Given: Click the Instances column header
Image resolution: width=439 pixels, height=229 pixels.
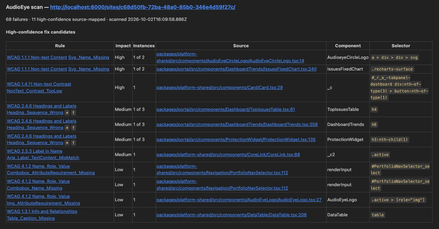Looking at the screenshot, I should (144, 46).
